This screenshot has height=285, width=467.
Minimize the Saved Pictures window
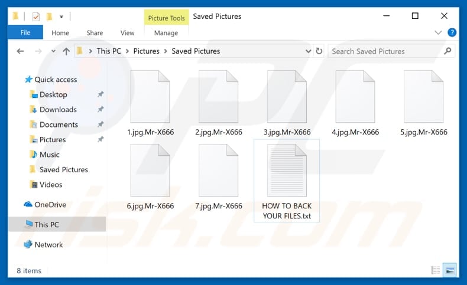pos(387,16)
